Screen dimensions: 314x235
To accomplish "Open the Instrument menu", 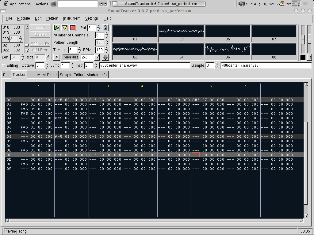I will (x=72, y=18).
